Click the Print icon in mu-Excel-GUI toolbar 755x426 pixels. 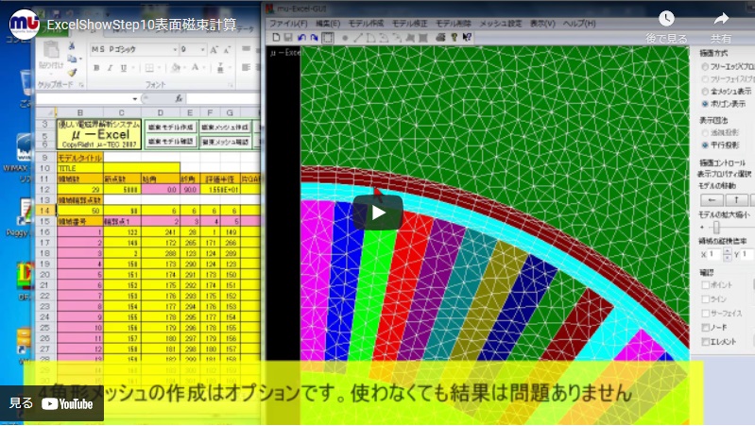[x=440, y=37]
